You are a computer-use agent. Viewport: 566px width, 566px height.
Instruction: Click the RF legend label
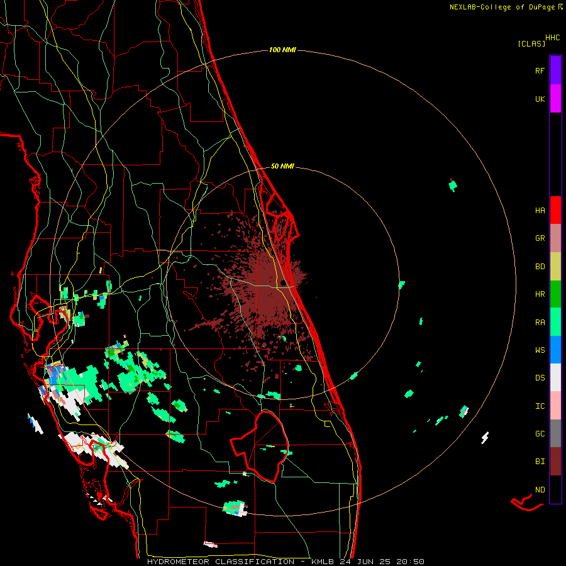(x=540, y=70)
